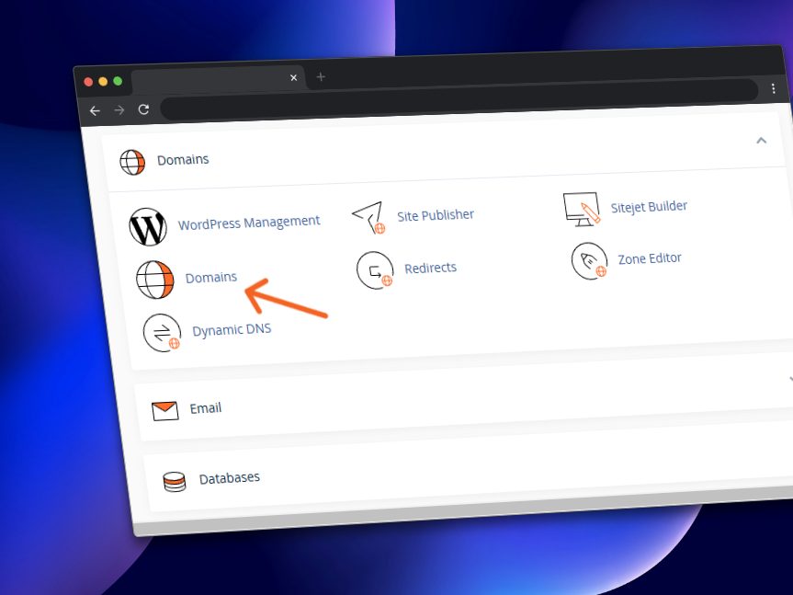The width and height of the screenshot is (793, 595).
Task: Click the WordPress Management W icon
Action: [149, 227]
